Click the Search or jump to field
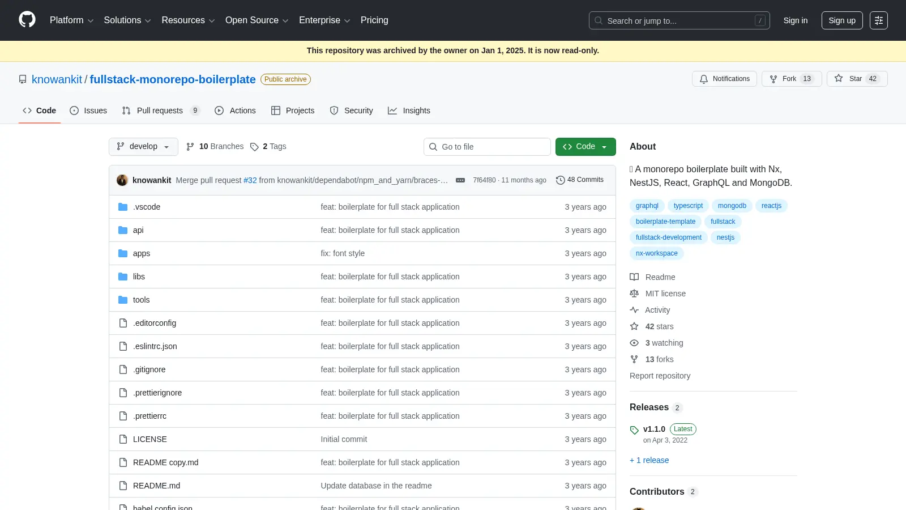 (x=679, y=20)
